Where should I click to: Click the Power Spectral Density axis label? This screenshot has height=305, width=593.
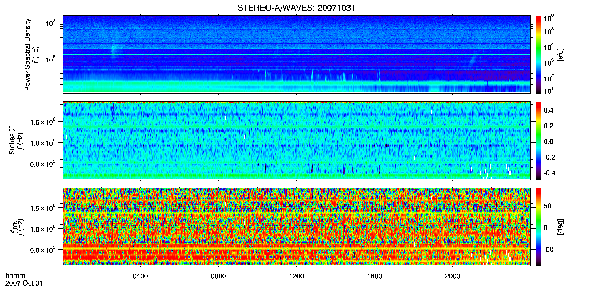point(27,55)
